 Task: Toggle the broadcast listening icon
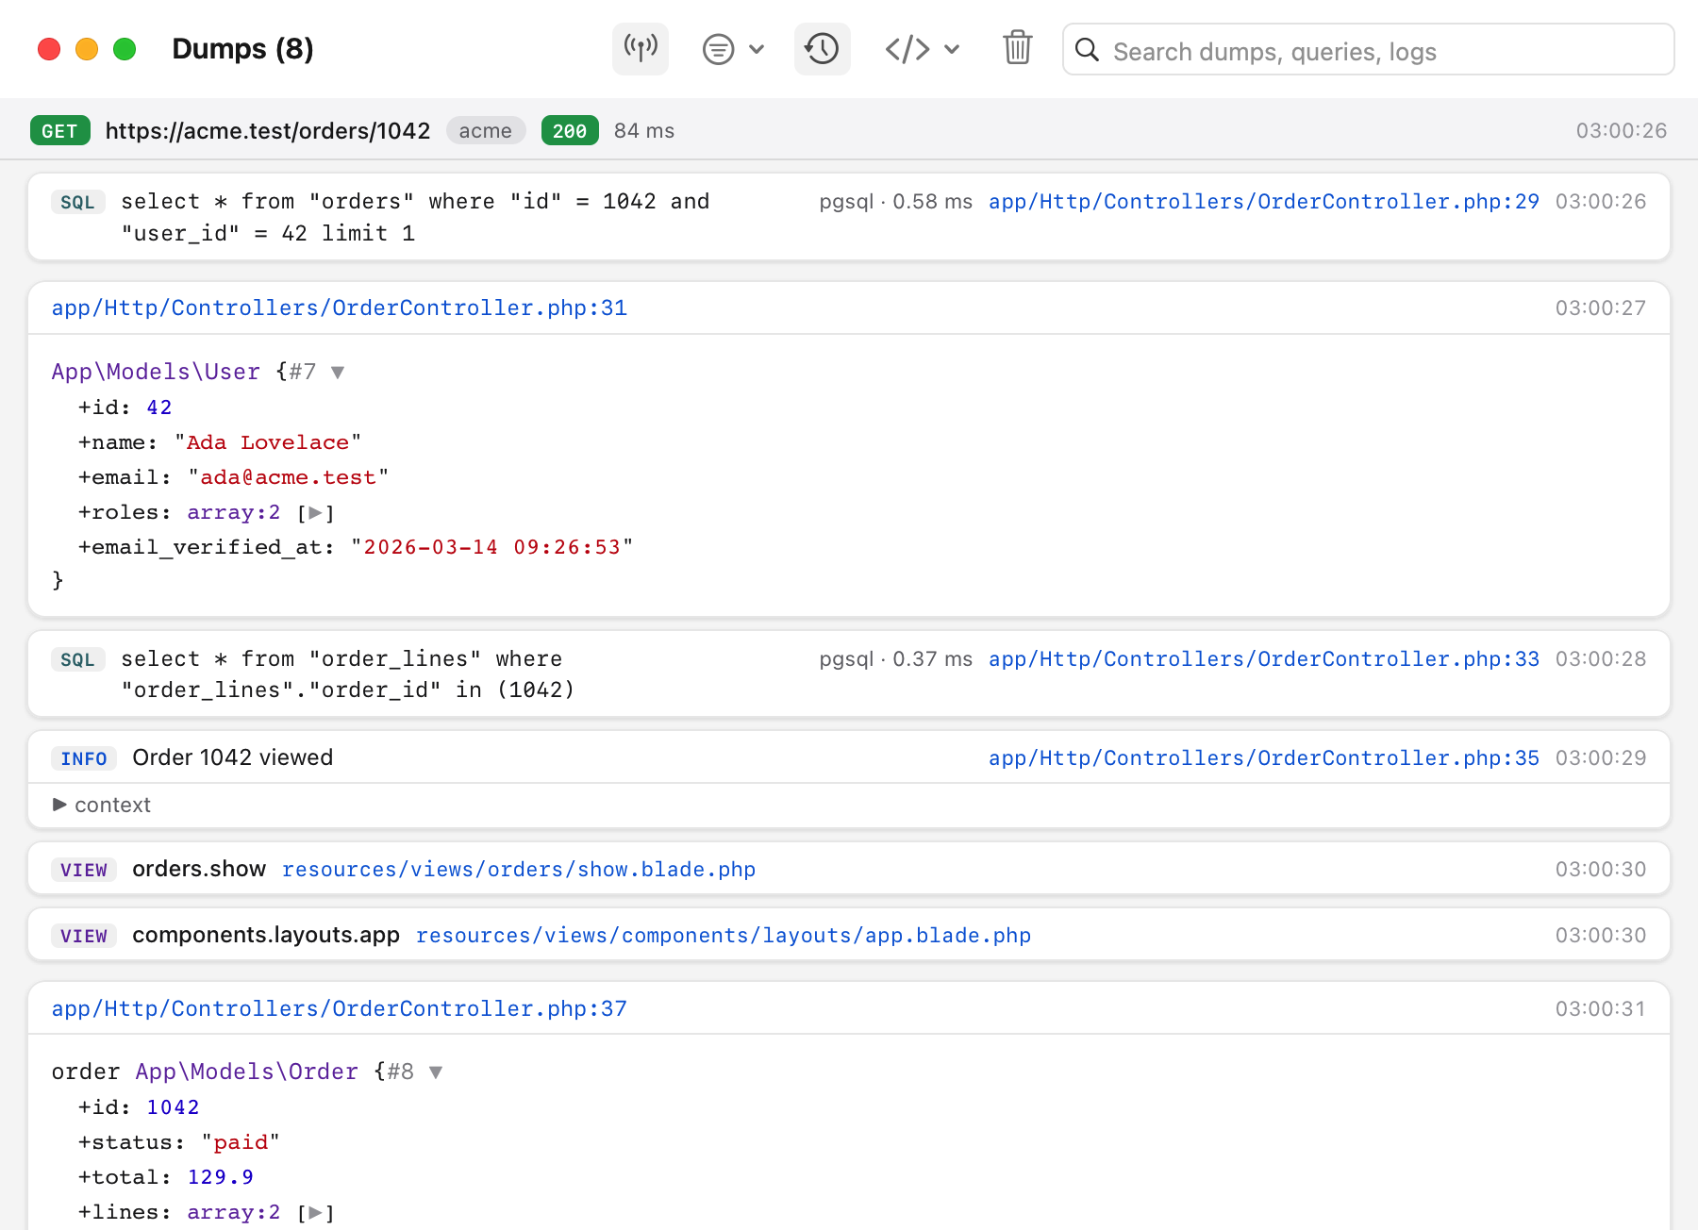(x=641, y=49)
